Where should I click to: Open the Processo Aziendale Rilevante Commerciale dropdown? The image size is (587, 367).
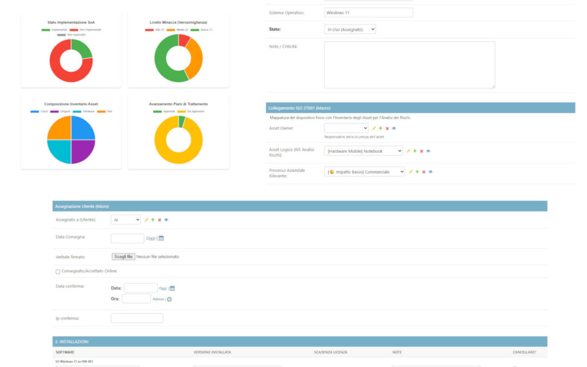click(364, 172)
